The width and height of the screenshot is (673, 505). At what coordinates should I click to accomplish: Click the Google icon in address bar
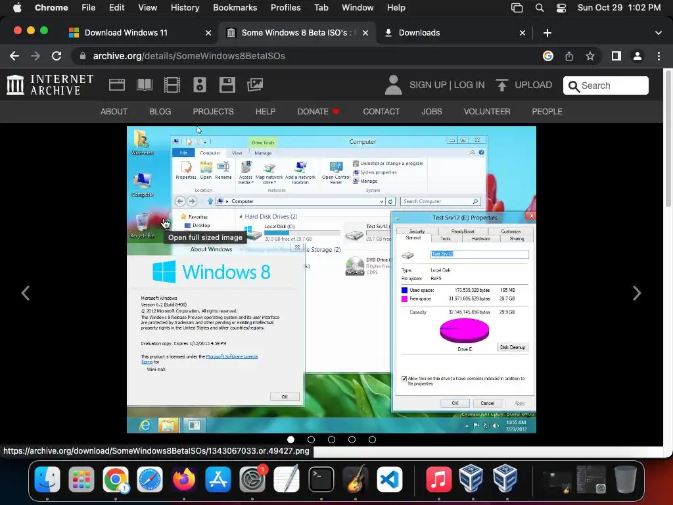tap(548, 56)
